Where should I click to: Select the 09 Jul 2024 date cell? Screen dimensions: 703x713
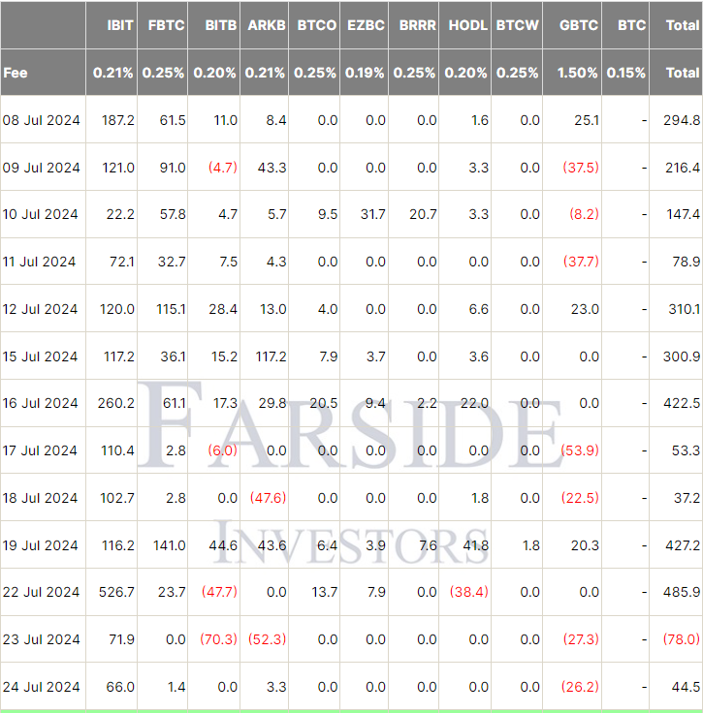(42, 168)
